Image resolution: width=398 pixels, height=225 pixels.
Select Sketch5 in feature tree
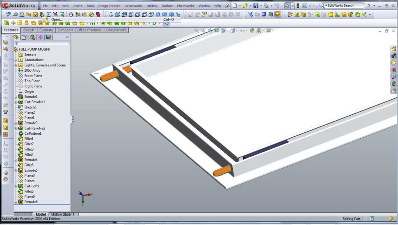coord(30,107)
